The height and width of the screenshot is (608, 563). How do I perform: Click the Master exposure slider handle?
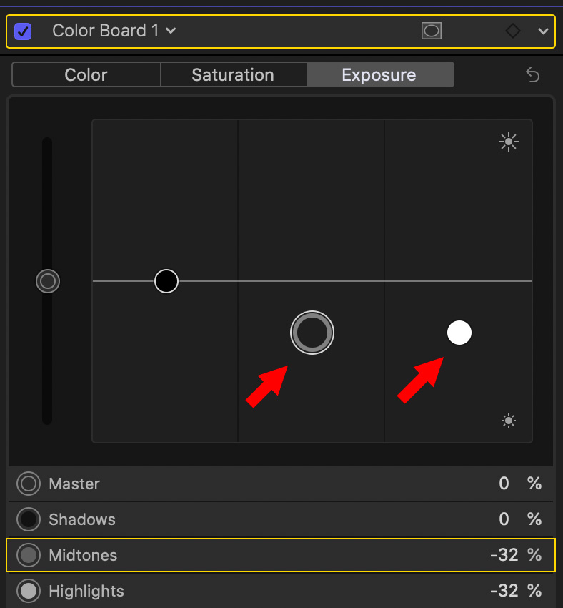pyautogui.click(x=48, y=281)
